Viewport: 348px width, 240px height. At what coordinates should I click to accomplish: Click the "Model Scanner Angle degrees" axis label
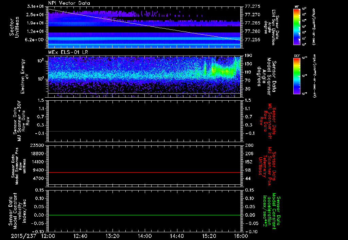pyautogui.click(x=266, y=76)
